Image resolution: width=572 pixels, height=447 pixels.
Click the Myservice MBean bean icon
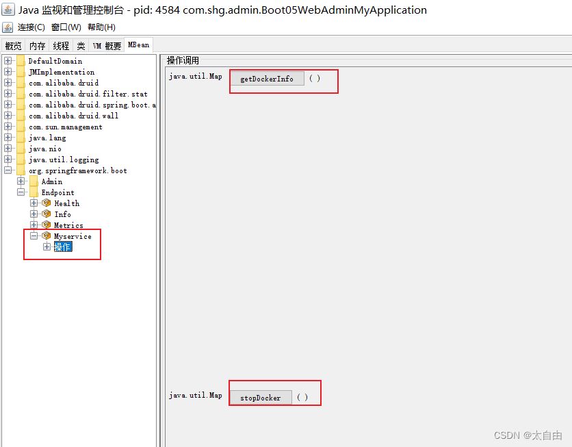pos(44,235)
